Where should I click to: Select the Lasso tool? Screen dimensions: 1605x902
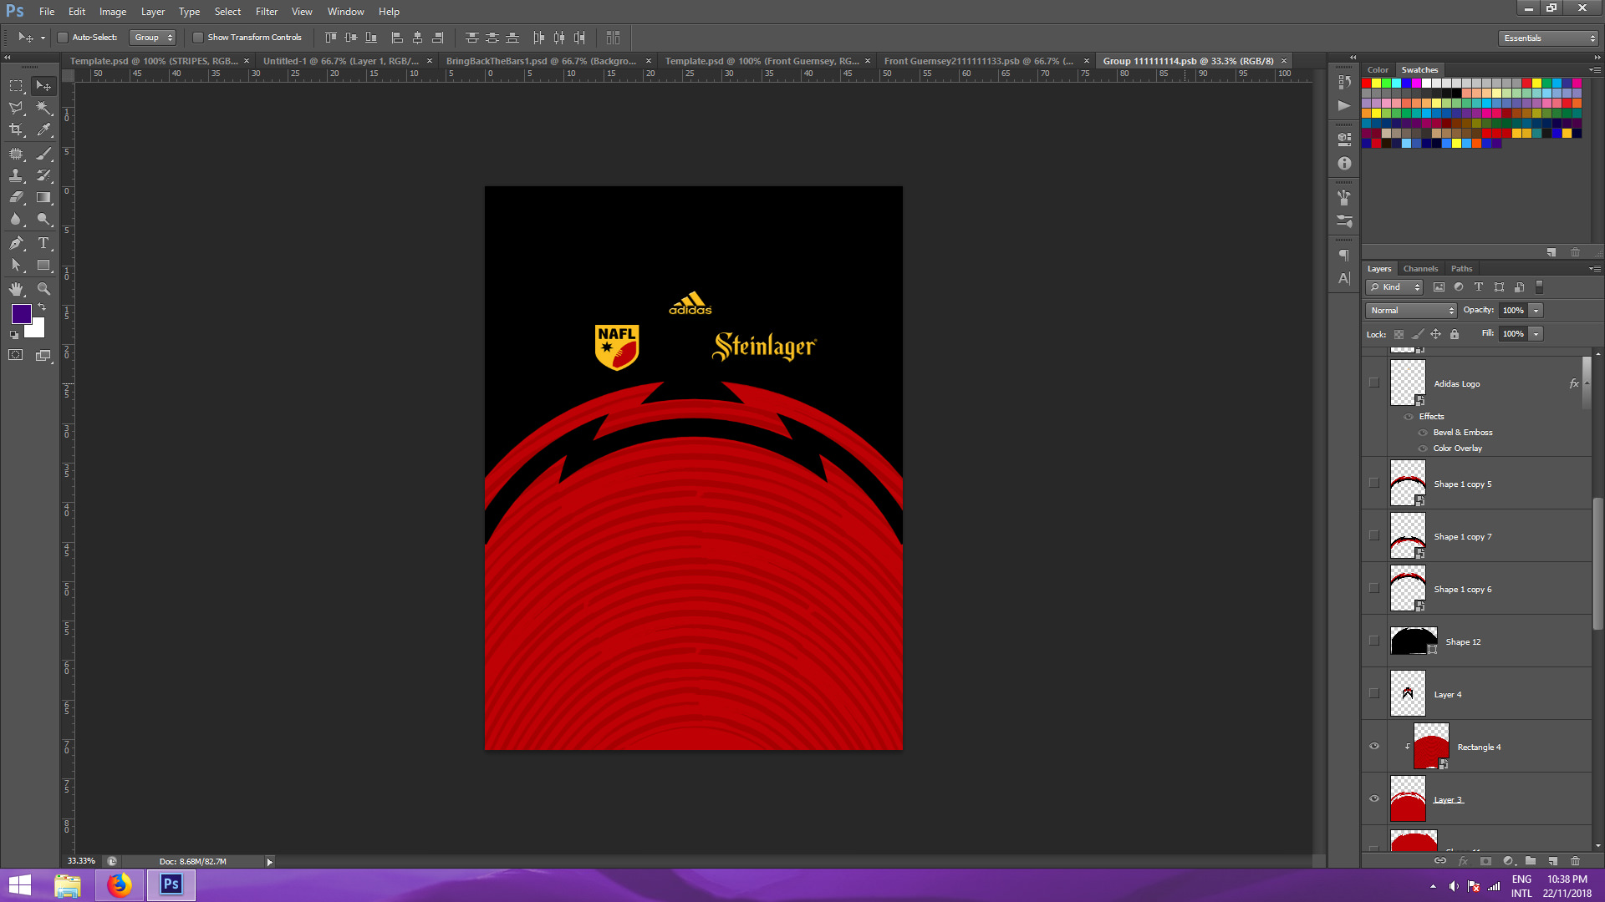[x=16, y=108]
